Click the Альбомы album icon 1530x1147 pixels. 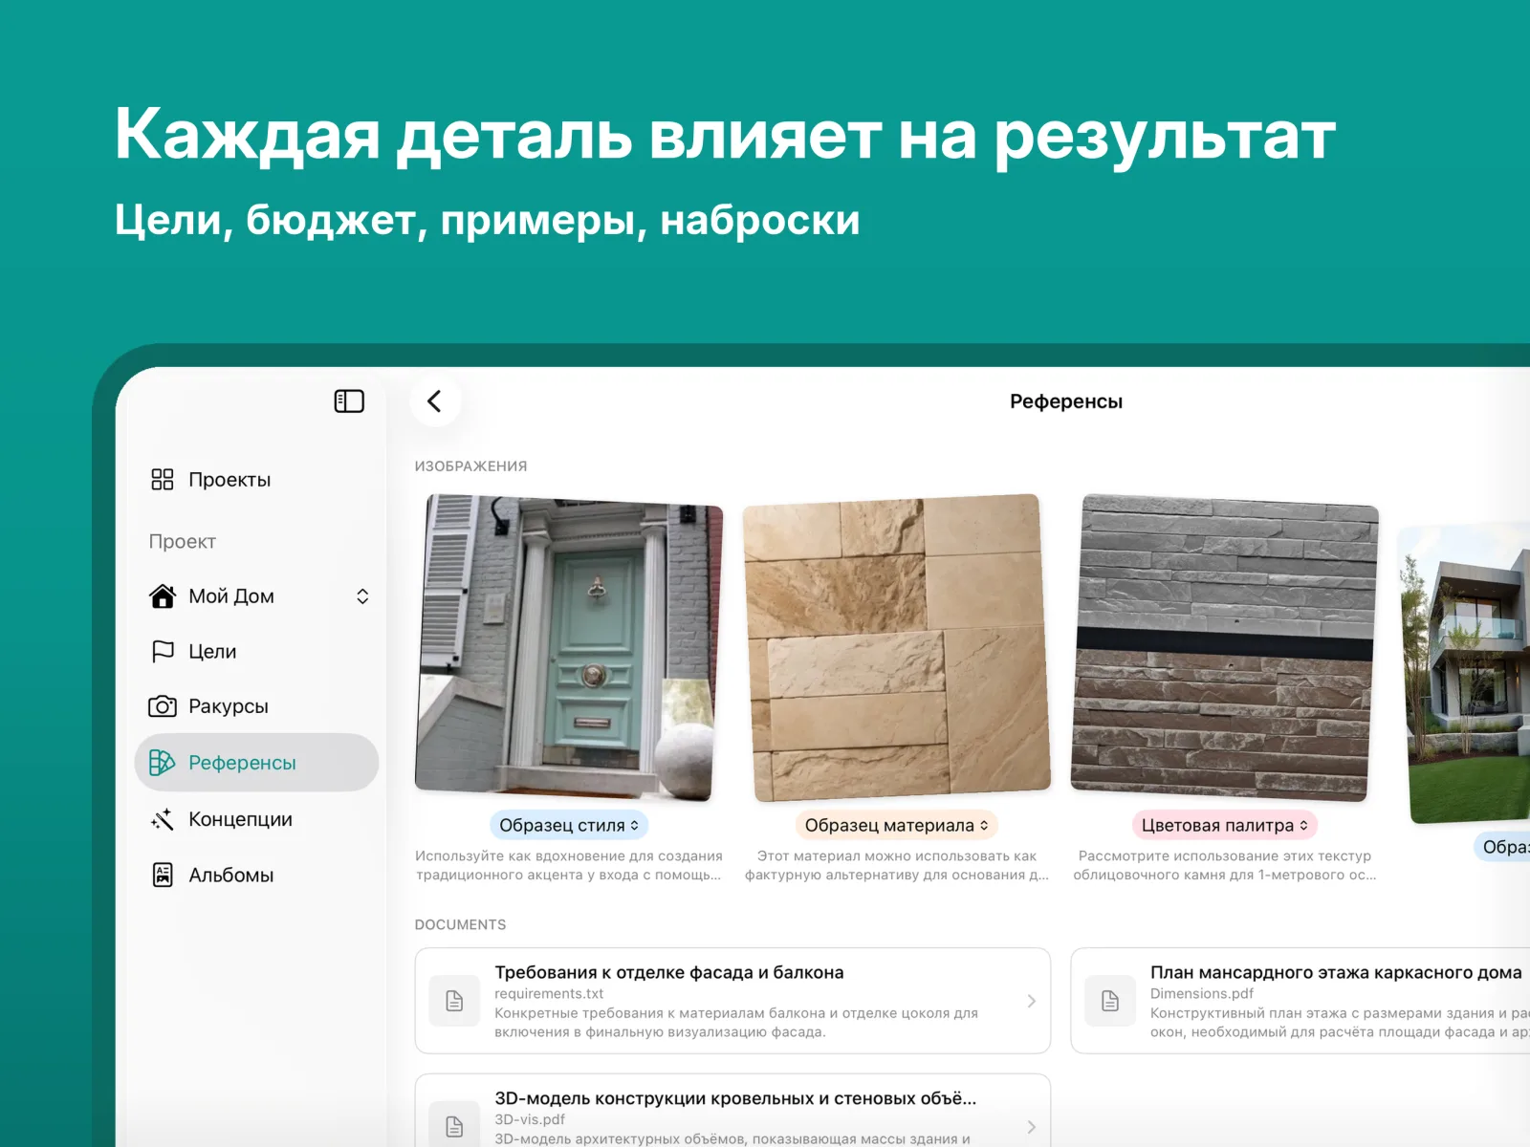pyautogui.click(x=163, y=875)
